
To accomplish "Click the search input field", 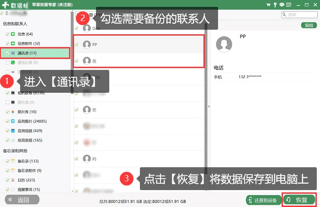I will 299,15.
